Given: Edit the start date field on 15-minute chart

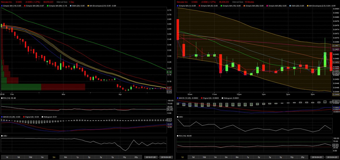Looking at the screenshot, I should (316, 157).
